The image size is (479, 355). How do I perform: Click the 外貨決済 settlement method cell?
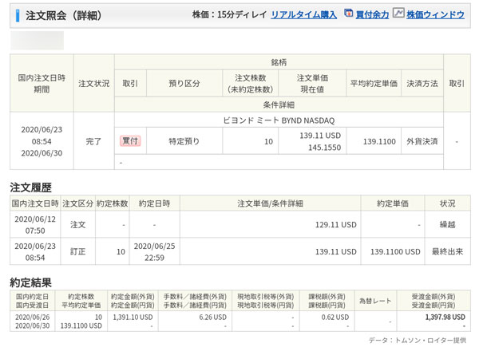click(x=419, y=141)
